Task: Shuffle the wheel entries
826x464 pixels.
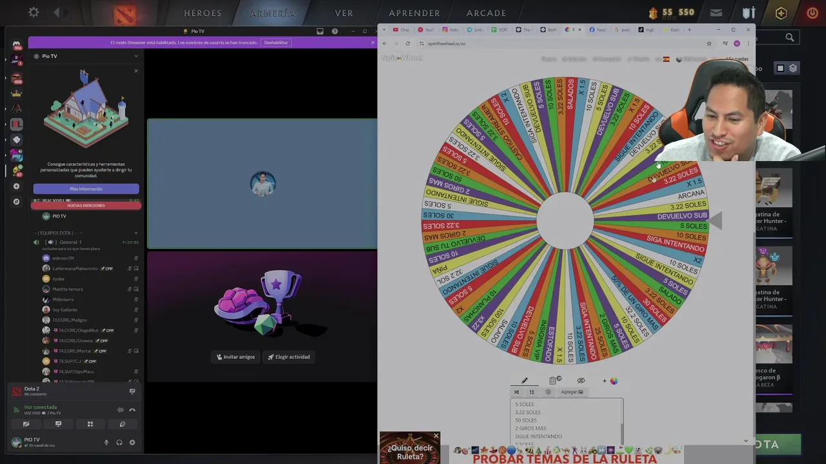Action: click(x=516, y=392)
